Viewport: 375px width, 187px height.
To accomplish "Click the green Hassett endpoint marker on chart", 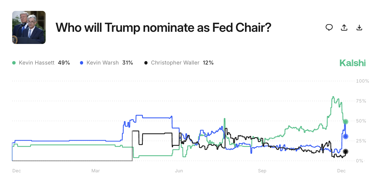I will (346, 122).
